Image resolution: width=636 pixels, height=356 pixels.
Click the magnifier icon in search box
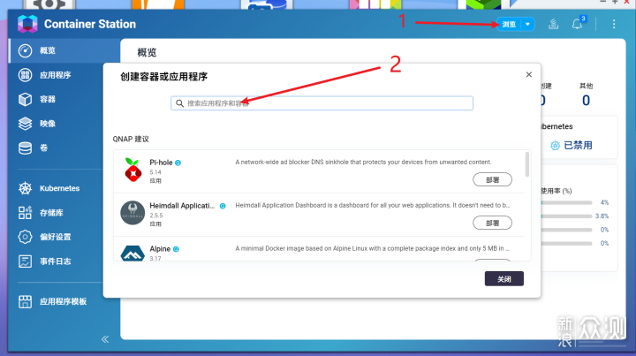179,103
